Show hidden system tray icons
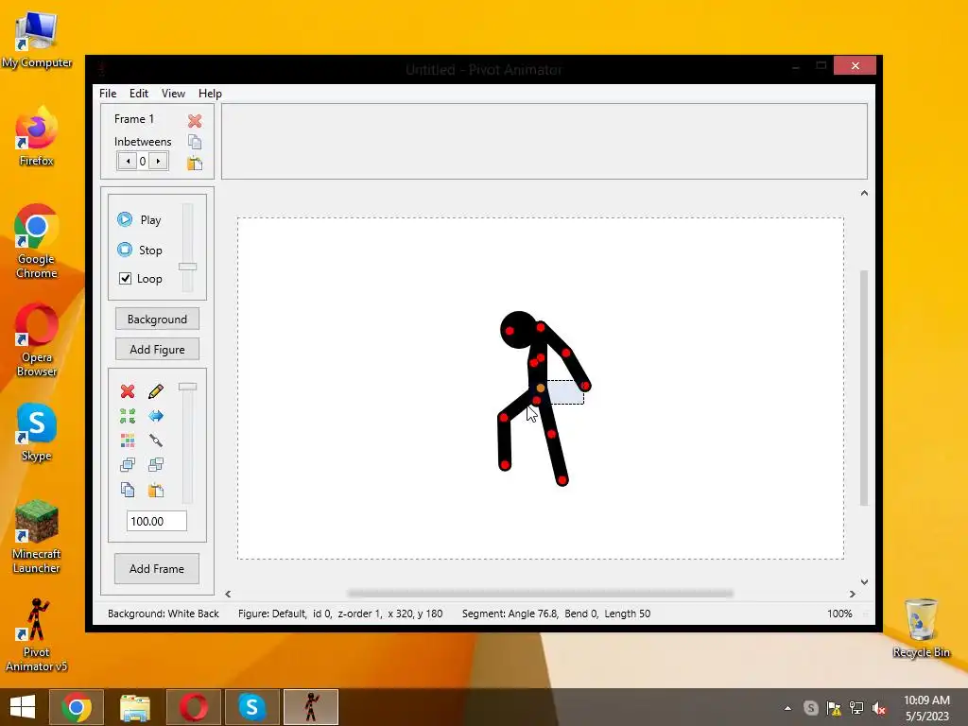 [787, 708]
